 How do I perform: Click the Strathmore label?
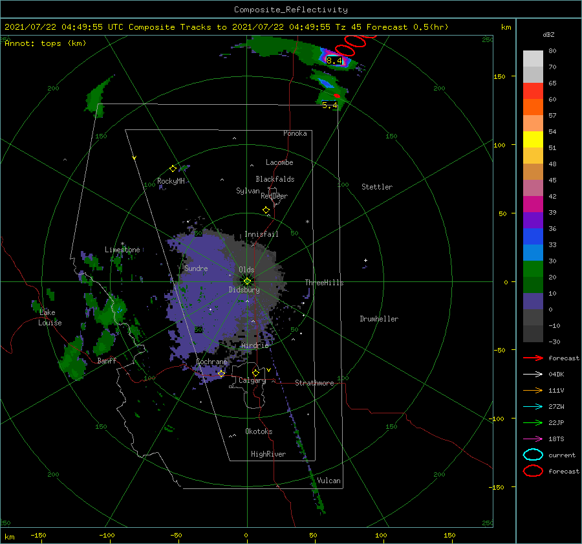[314, 383]
